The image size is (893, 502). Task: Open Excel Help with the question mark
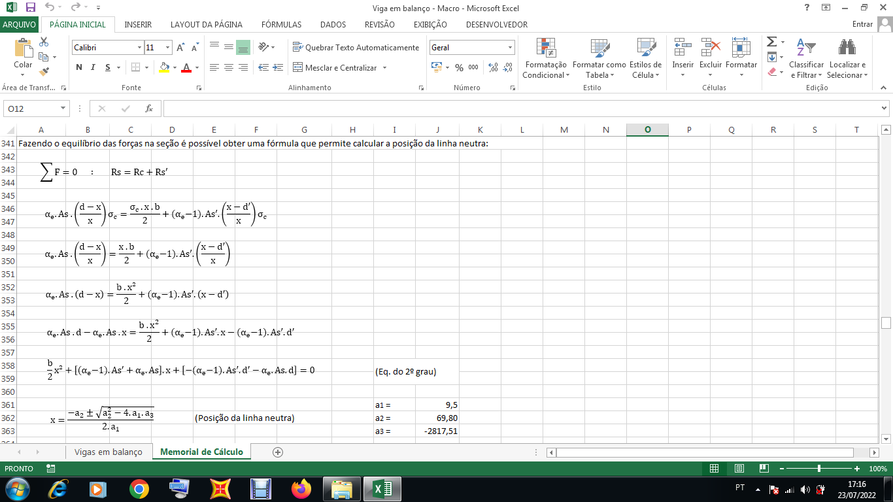coord(807,7)
